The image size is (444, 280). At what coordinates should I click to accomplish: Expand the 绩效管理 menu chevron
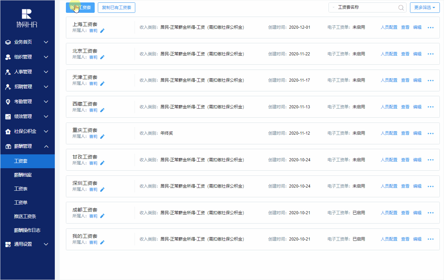click(x=46, y=117)
